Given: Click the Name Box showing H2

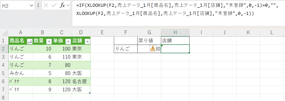Looking at the screenshot, I should [17, 6].
